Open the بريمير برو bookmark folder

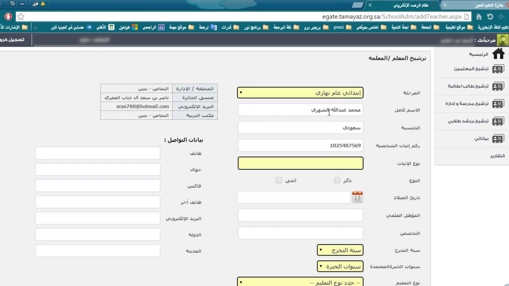pos(317,27)
